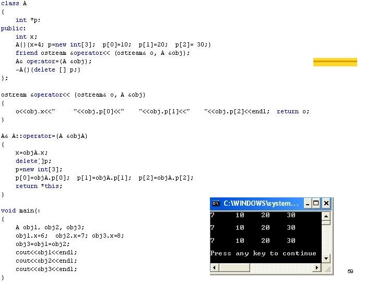376x282 pixels.
Task: Click the console vertical scrollbar up arrow
Action: (326, 216)
